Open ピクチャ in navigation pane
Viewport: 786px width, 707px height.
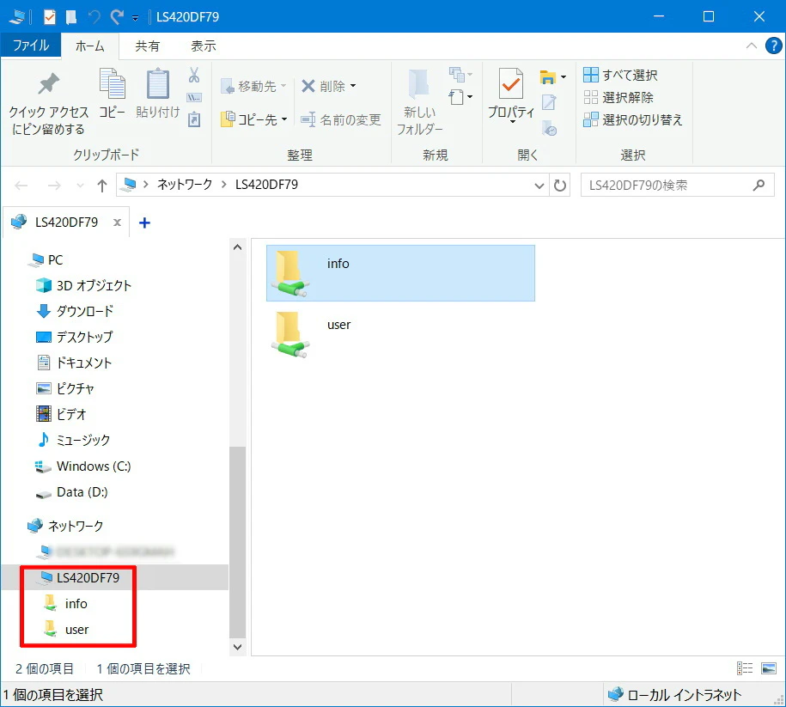click(x=65, y=388)
